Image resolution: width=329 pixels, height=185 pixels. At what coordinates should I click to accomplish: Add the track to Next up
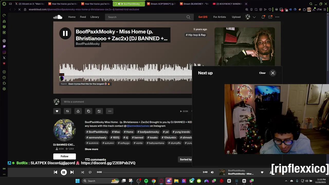pos(99,111)
